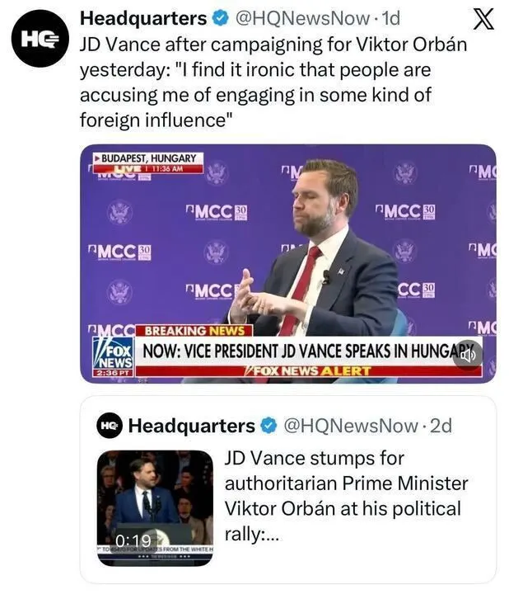
Task: Click the 0:19 duration label
Action: coord(133,541)
